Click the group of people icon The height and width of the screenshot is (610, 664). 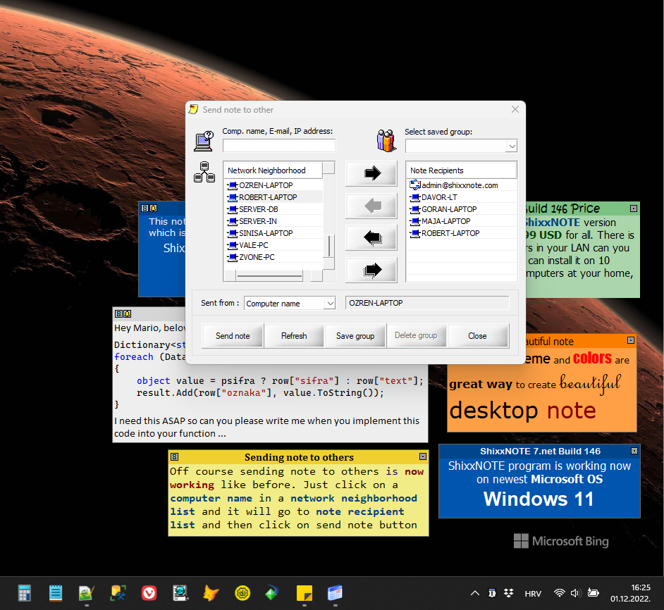385,140
